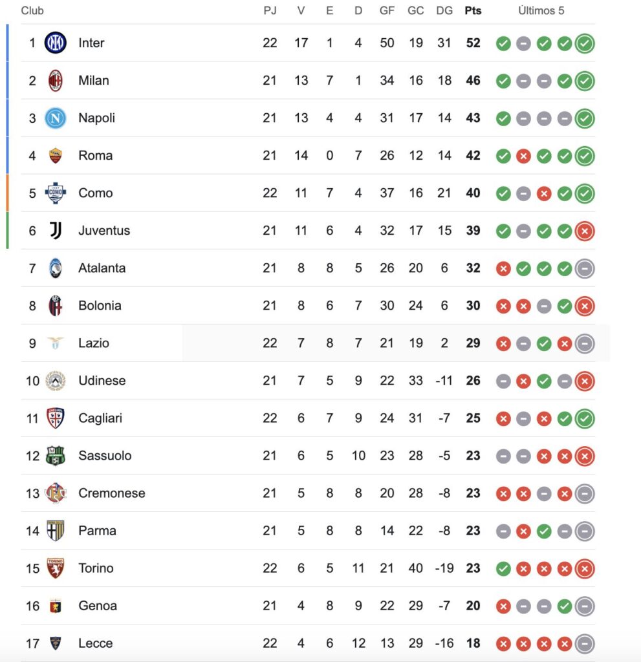The image size is (641, 662).
Task: Click the Parma club crest
Action: pos(55,531)
